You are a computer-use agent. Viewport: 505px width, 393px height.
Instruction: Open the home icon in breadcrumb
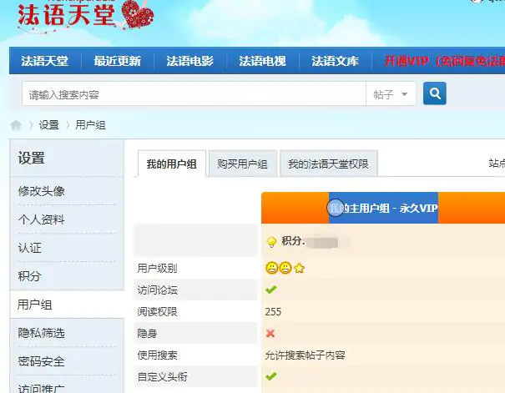pos(16,125)
